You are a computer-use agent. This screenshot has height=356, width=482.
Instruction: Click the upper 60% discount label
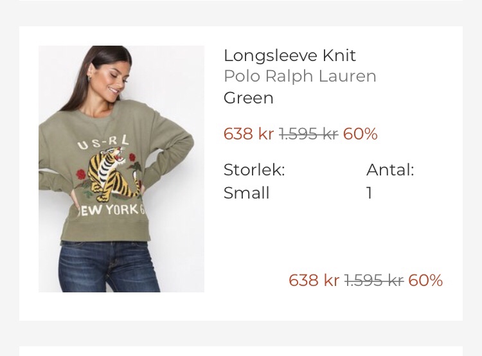pos(361,134)
